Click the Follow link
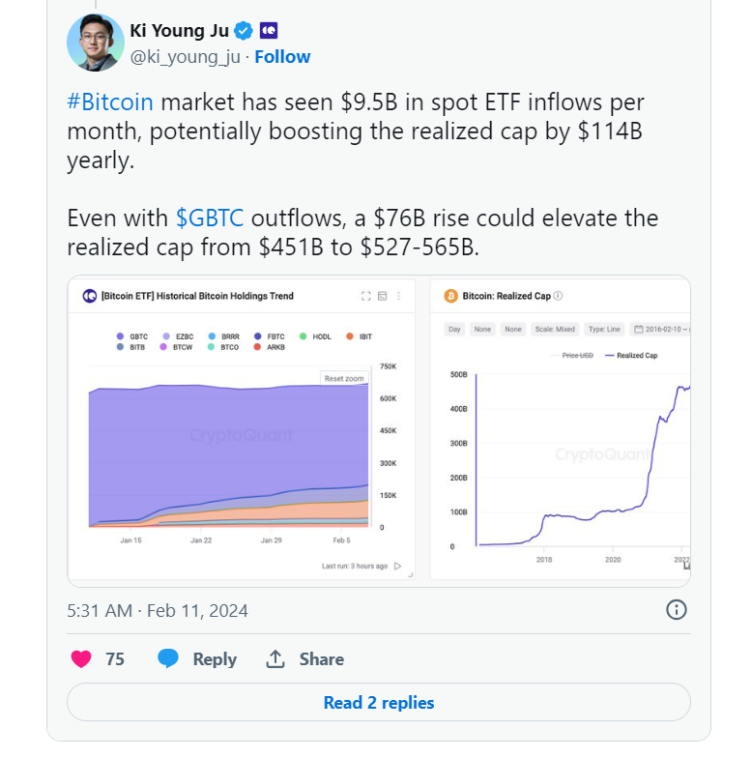This screenshot has width=752, height=758. coord(282,56)
